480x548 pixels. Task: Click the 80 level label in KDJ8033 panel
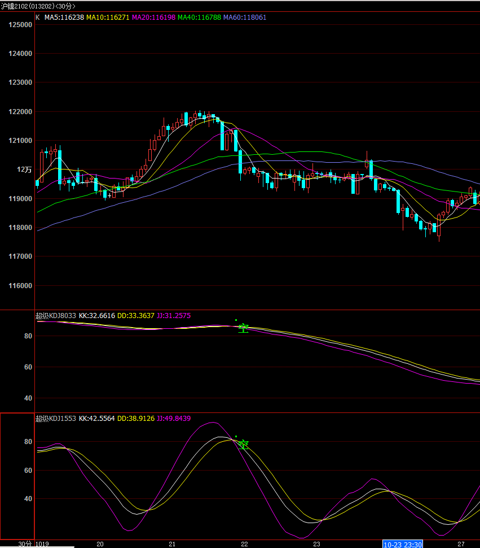[28, 336]
